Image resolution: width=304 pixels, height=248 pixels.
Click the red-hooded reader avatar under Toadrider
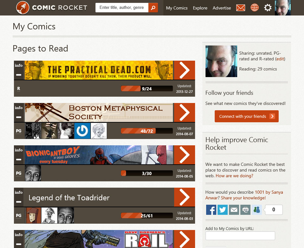point(33,215)
